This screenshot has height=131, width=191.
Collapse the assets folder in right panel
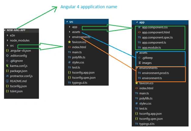[137, 53]
